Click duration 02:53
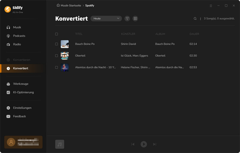The image size is (240, 153). 193,67
